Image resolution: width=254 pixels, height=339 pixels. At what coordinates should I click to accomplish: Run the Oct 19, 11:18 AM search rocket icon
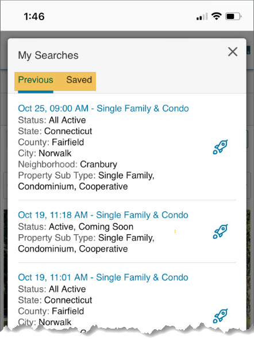pyautogui.click(x=220, y=231)
